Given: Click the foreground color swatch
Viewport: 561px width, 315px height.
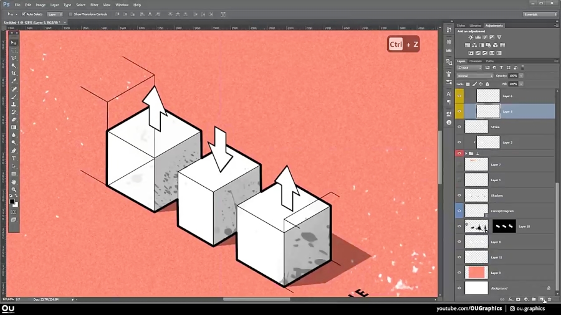Looking at the screenshot, I should 12,201.
